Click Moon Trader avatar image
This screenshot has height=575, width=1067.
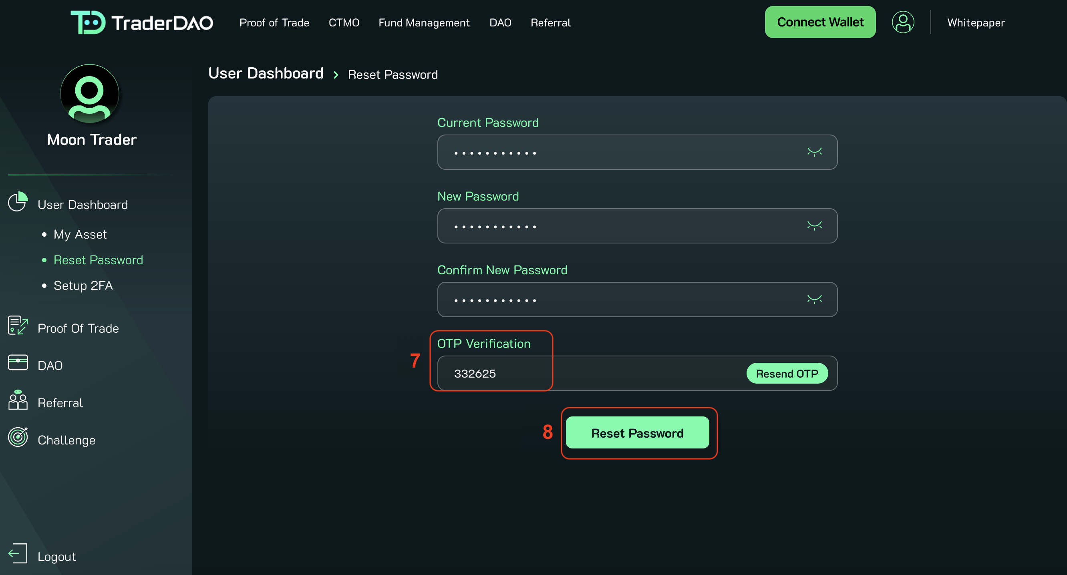(89, 94)
